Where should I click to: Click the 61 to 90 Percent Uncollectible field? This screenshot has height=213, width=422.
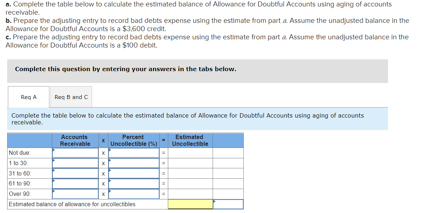coord(134,183)
